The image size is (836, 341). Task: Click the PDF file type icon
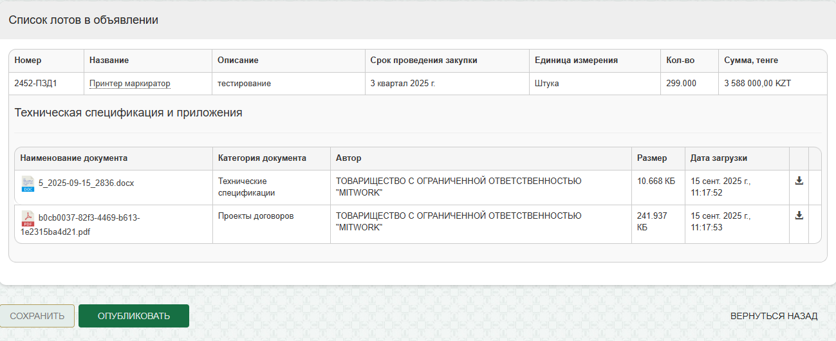28,218
